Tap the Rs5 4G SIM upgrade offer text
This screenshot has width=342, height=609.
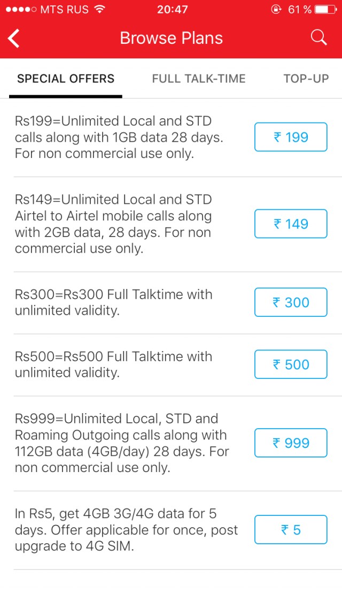click(x=126, y=530)
